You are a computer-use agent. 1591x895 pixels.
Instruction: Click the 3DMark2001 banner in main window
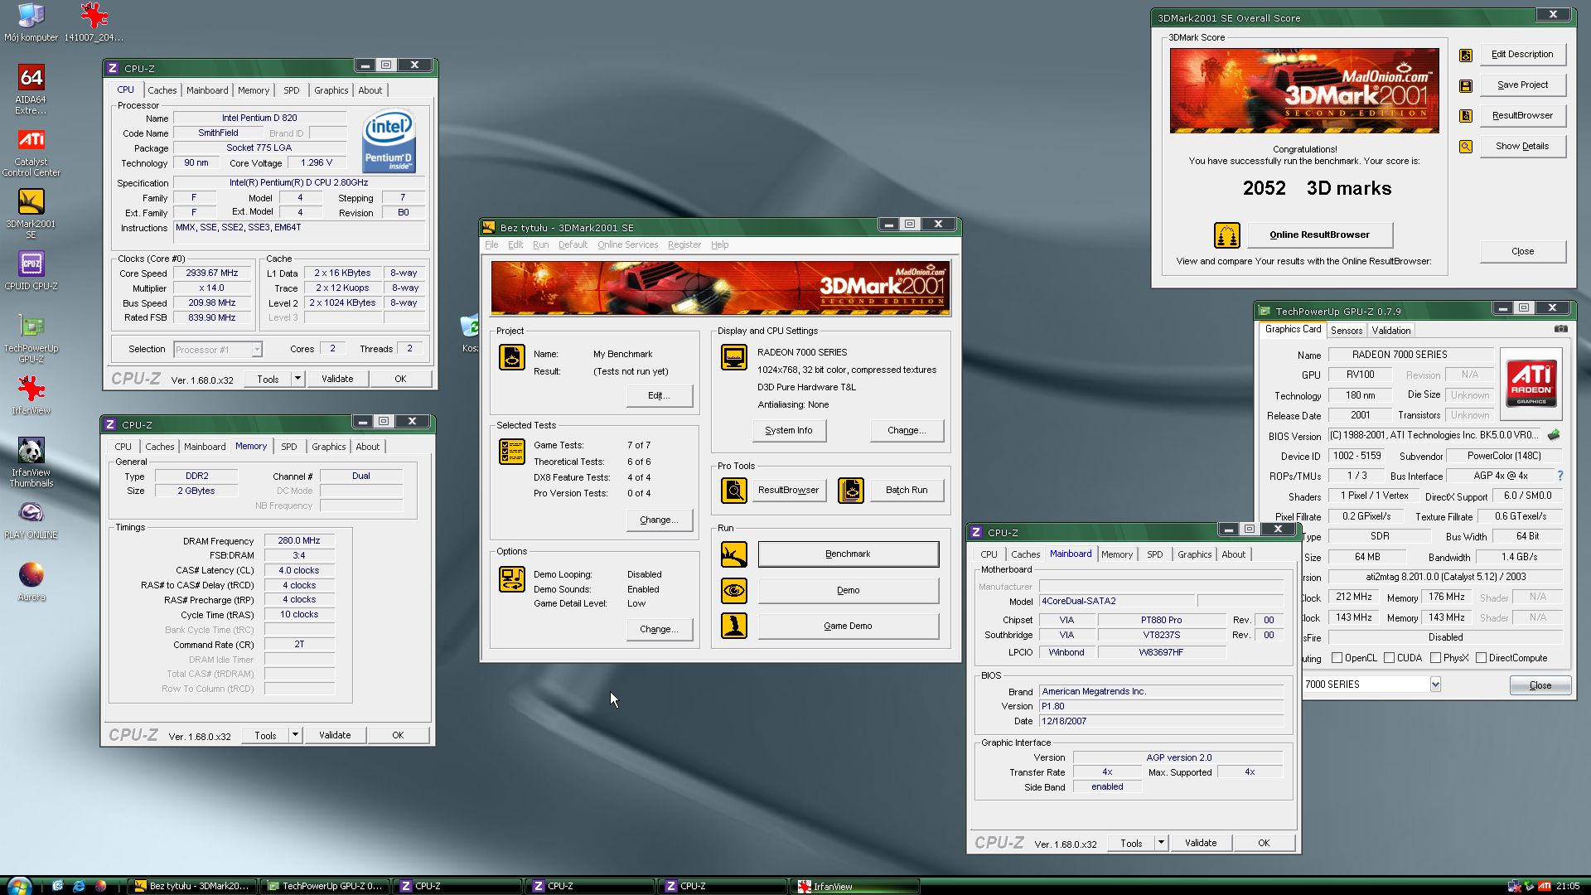point(720,288)
